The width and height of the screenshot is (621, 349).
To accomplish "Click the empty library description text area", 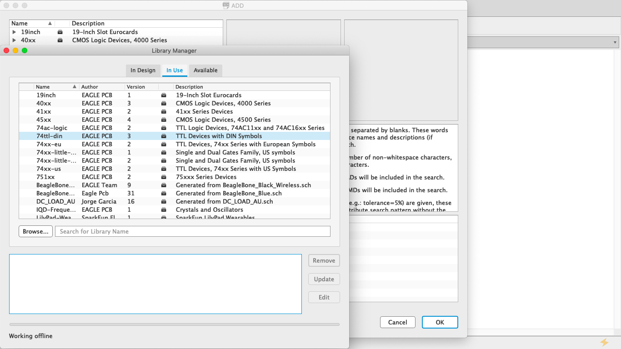I will click(x=155, y=284).
